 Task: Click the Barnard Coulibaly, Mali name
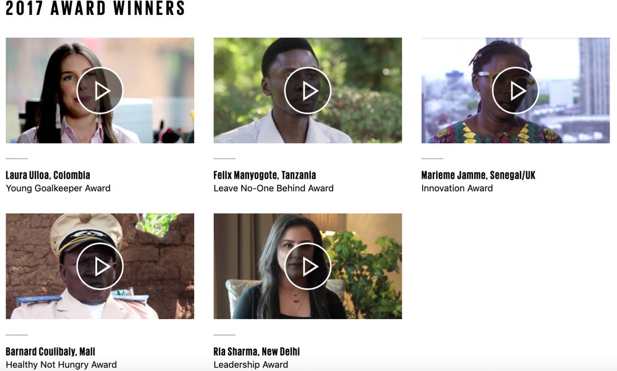(50, 352)
